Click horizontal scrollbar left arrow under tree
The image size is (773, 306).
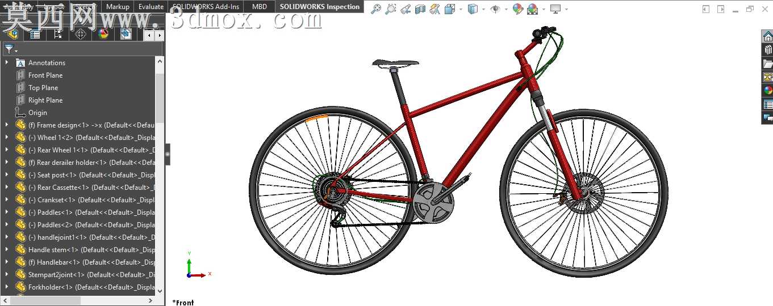pyautogui.click(x=5, y=301)
